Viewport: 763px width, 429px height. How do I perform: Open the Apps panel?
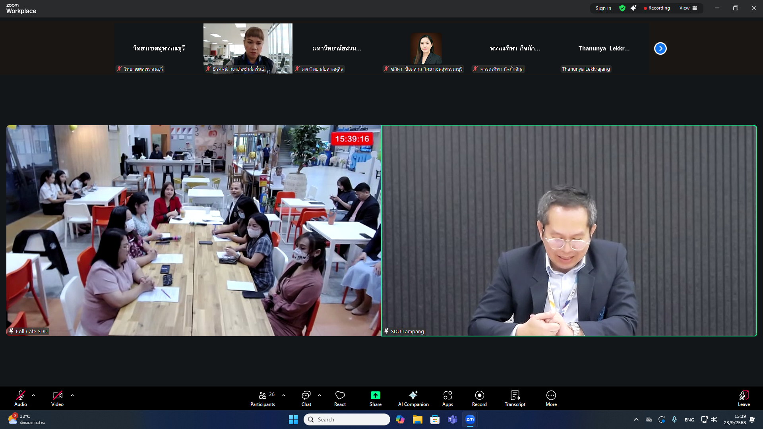pyautogui.click(x=447, y=398)
